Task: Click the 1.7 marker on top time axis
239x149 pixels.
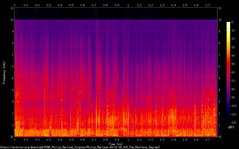Action: click(208, 5)
